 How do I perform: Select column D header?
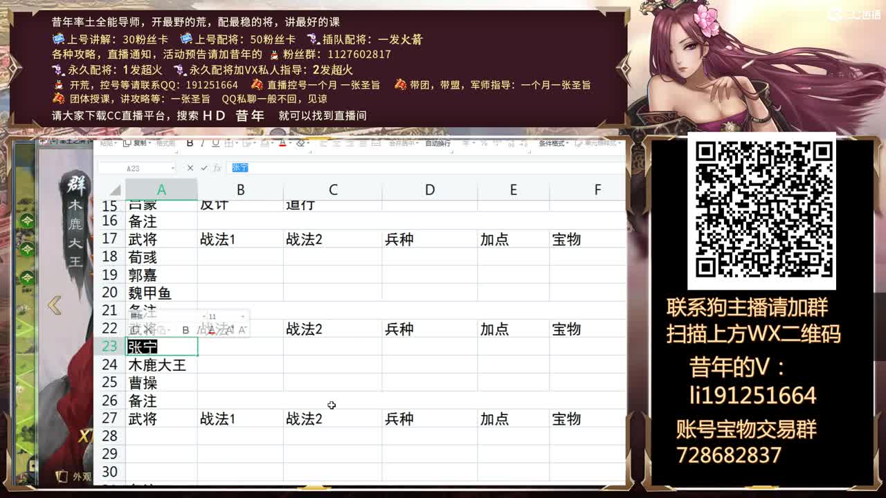430,190
